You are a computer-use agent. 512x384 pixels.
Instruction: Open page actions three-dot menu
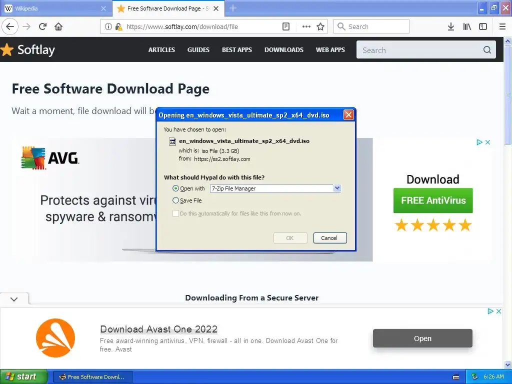pos(306,26)
